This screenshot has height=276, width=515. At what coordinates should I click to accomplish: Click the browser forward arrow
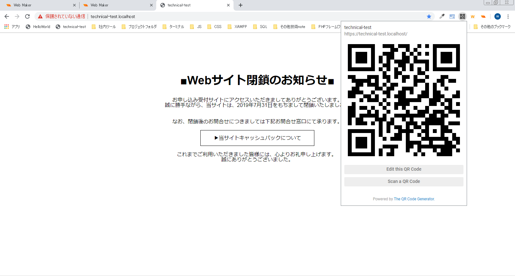click(17, 16)
